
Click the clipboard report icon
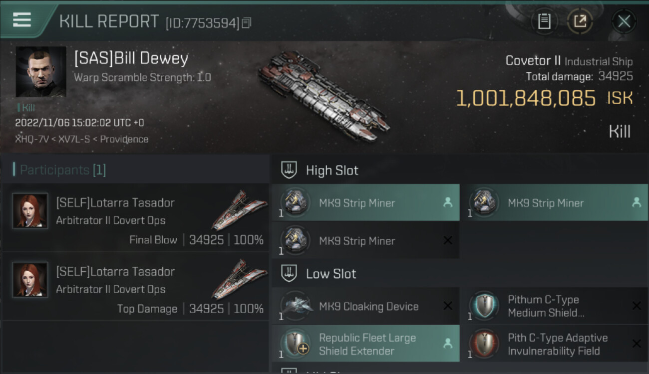(x=544, y=21)
